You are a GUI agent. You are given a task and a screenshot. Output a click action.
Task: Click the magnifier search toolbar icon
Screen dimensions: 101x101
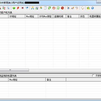(x=8, y=8)
